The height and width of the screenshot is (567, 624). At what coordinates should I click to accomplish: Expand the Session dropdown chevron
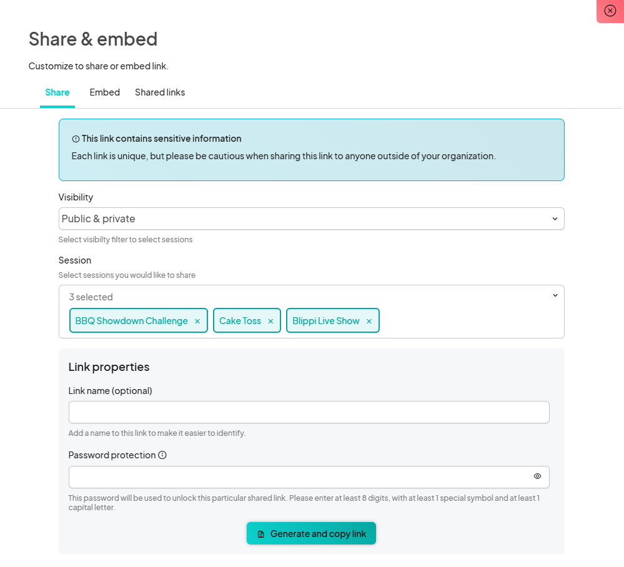tap(555, 296)
